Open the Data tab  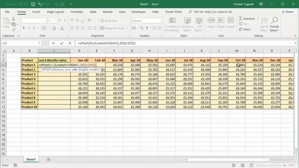coord(93,12)
